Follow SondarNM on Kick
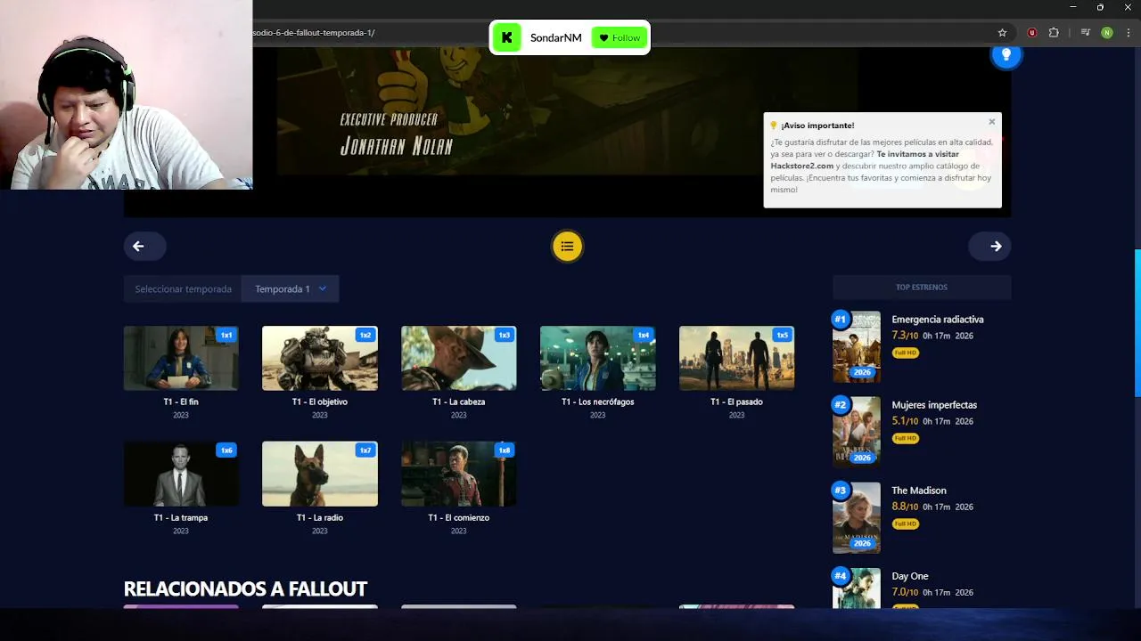Screen dimensions: 1141x641 (620, 37)
